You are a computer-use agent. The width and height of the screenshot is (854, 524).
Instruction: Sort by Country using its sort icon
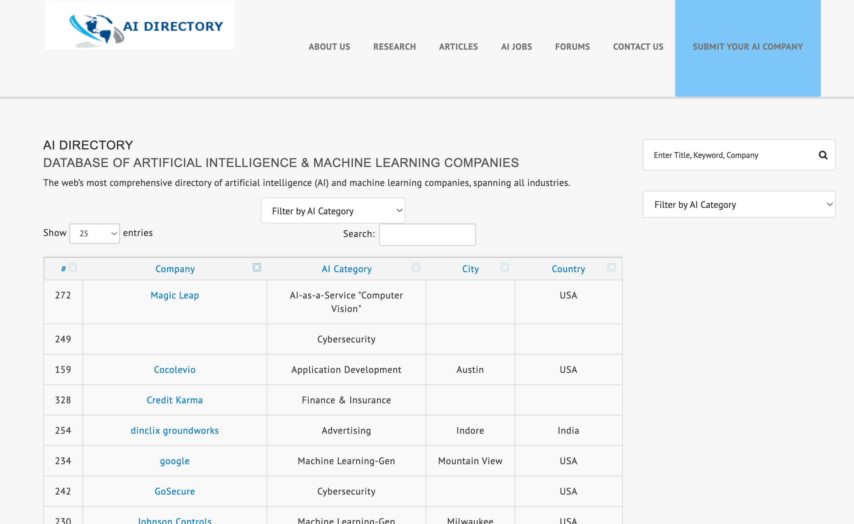tap(612, 267)
